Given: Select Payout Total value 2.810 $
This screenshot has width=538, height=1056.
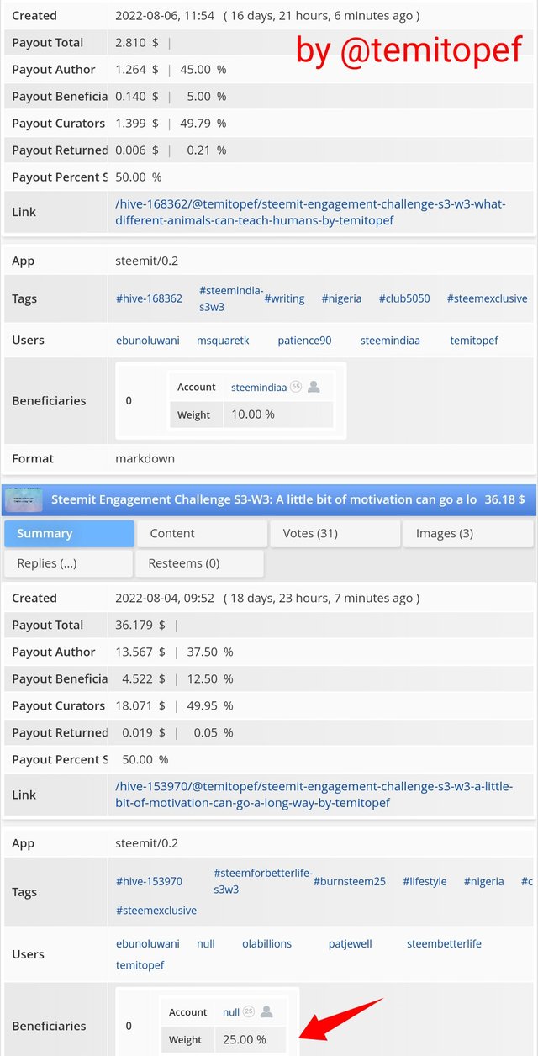Looking at the screenshot, I should pyautogui.click(x=137, y=42).
